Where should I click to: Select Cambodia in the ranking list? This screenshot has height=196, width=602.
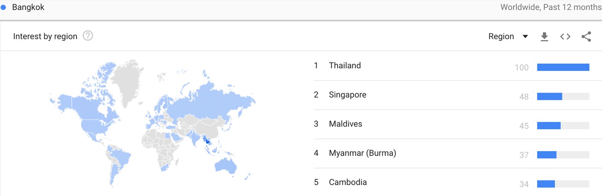point(348,182)
